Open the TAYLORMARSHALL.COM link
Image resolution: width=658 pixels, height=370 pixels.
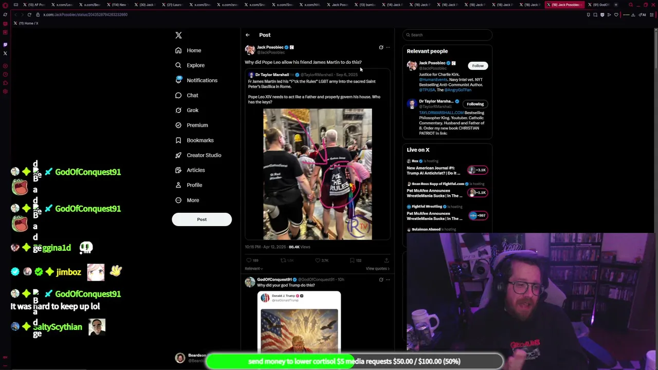[441, 113]
